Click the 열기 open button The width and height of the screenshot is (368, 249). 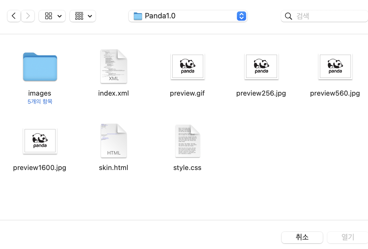tap(348, 237)
